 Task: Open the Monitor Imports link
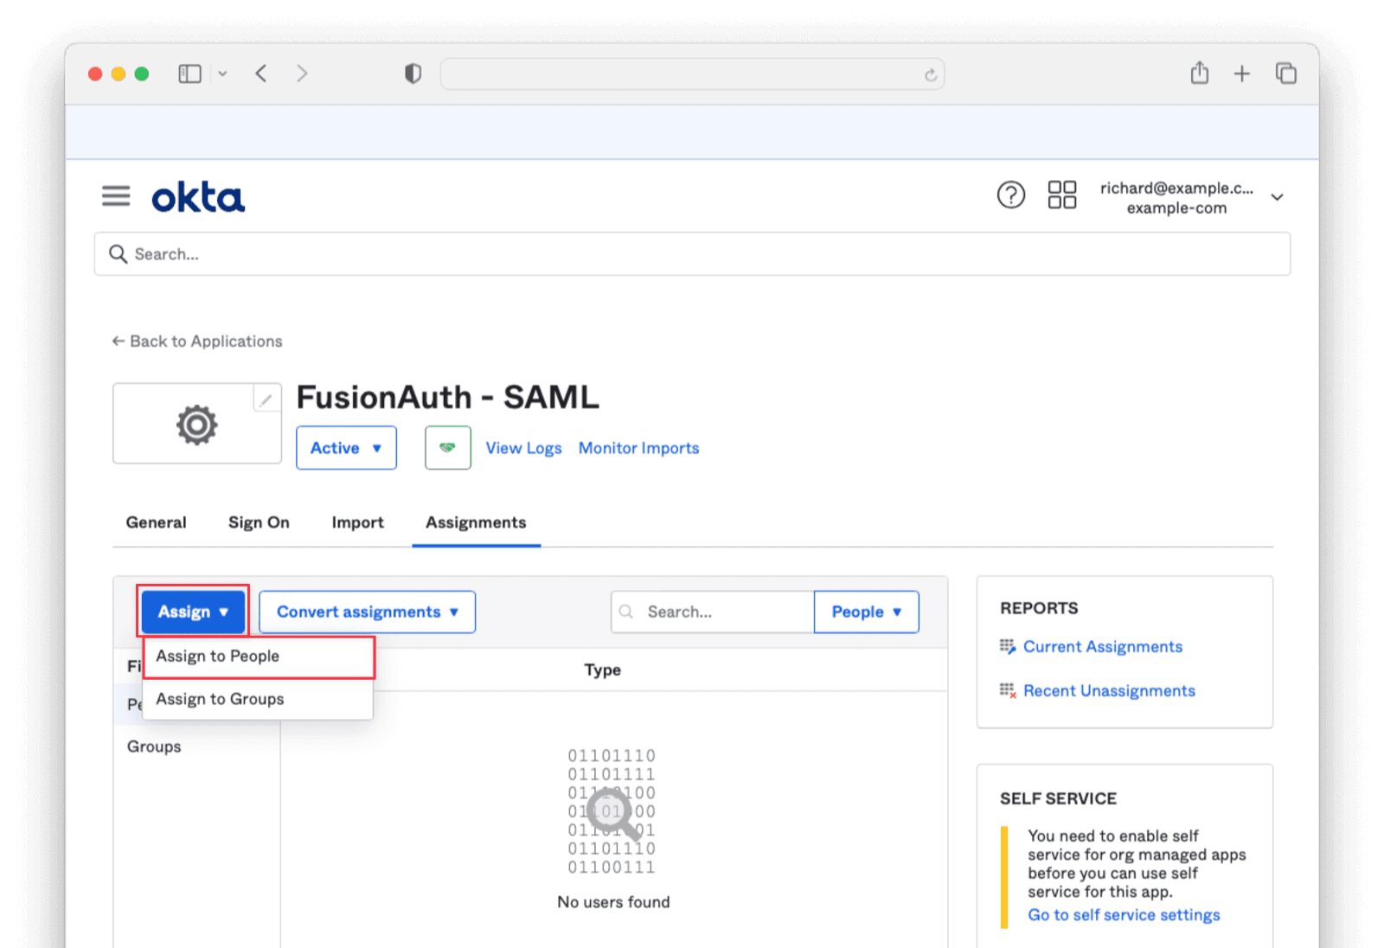pos(638,448)
